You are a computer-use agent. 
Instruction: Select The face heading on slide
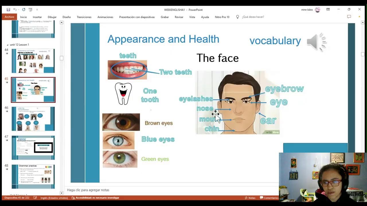tap(218, 58)
